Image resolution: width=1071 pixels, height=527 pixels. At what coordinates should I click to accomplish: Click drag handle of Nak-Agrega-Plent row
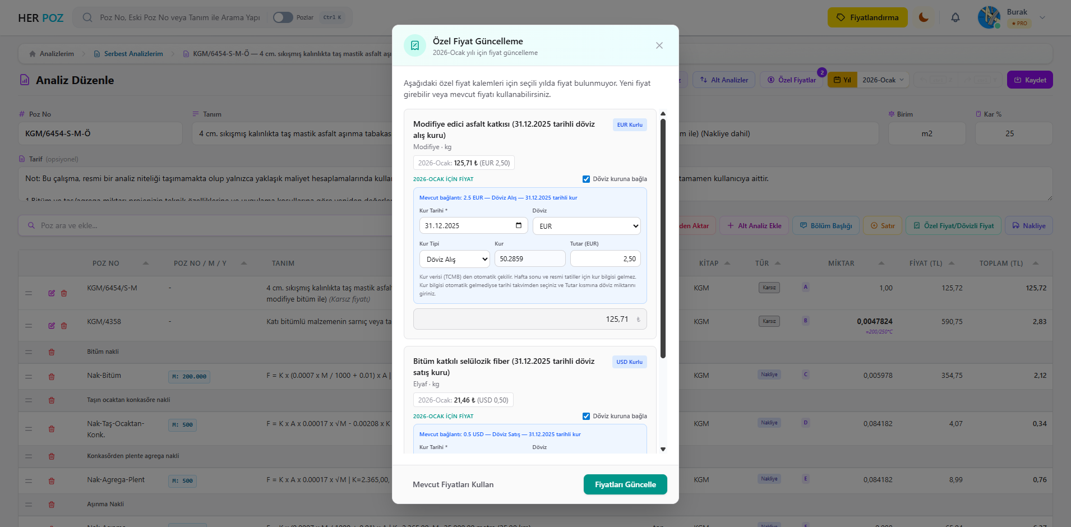click(29, 481)
